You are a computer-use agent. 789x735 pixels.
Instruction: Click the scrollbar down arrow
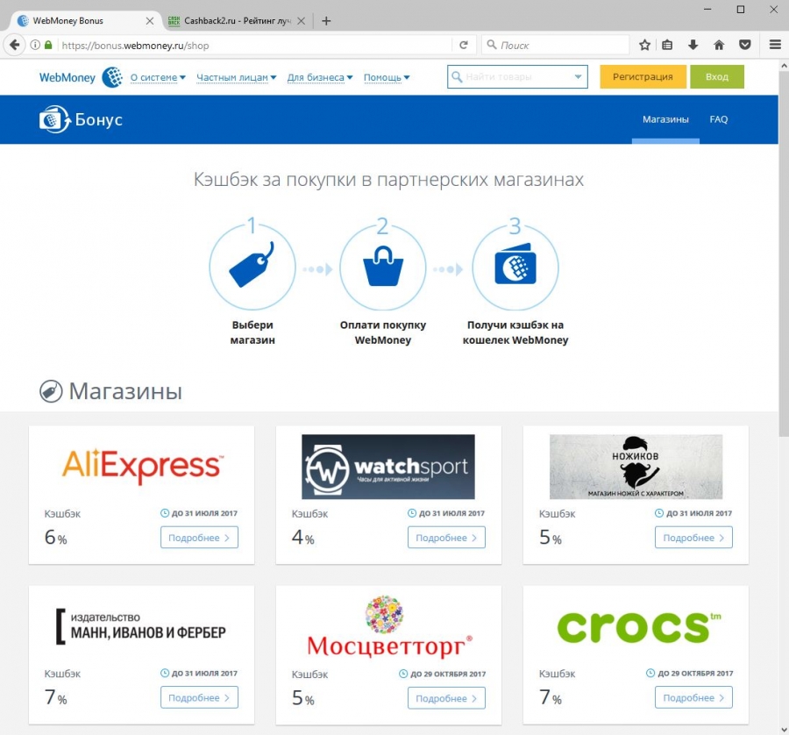click(x=784, y=730)
